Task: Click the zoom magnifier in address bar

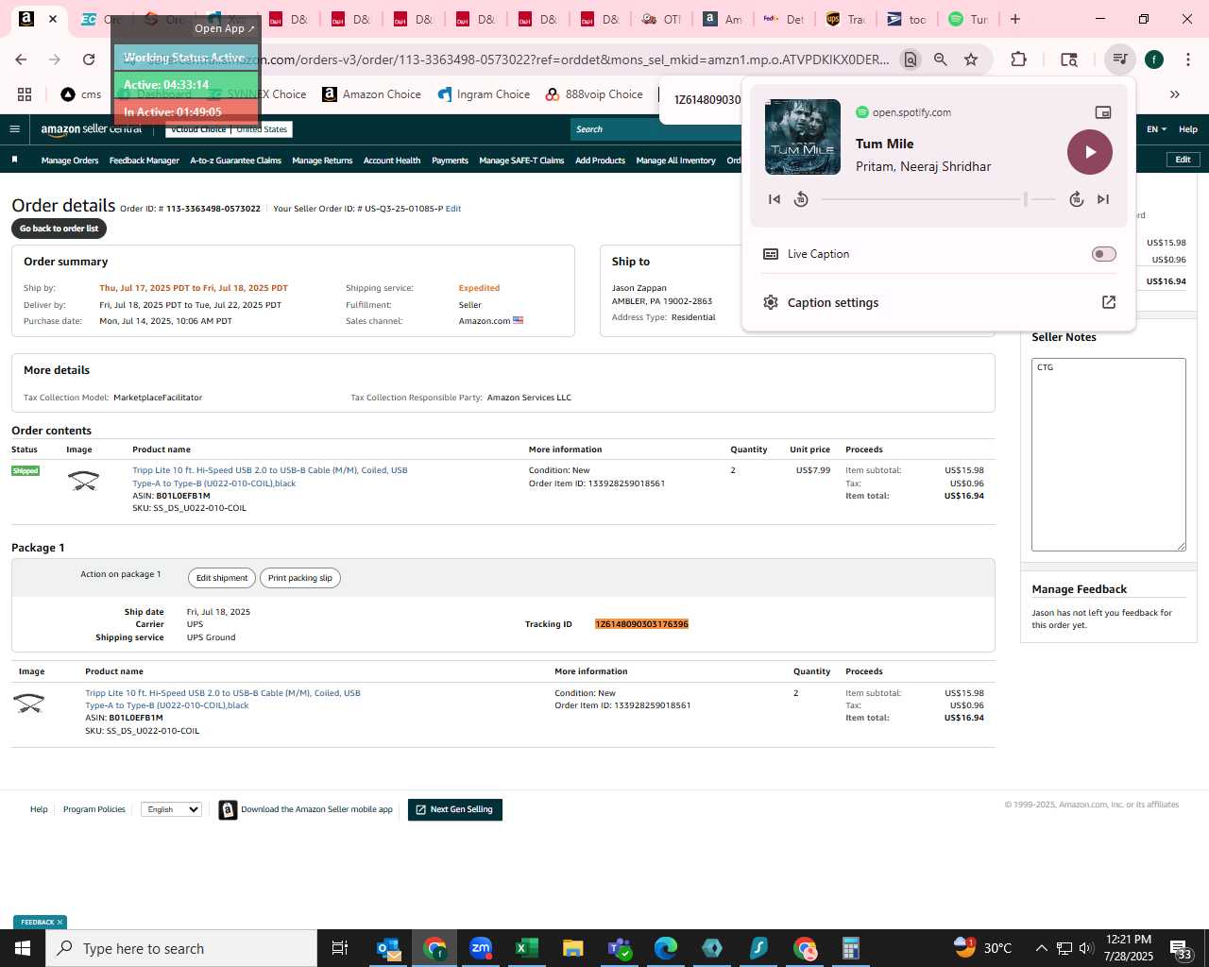Action: (941, 59)
